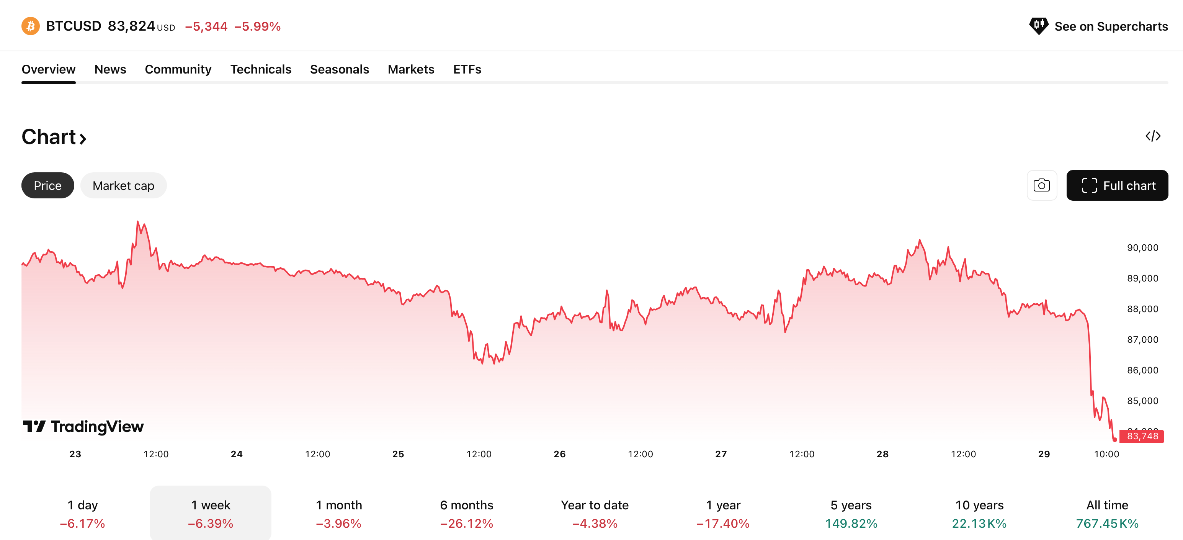
Task: Click the Supercharts candlestick icon
Action: [1038, 26]
